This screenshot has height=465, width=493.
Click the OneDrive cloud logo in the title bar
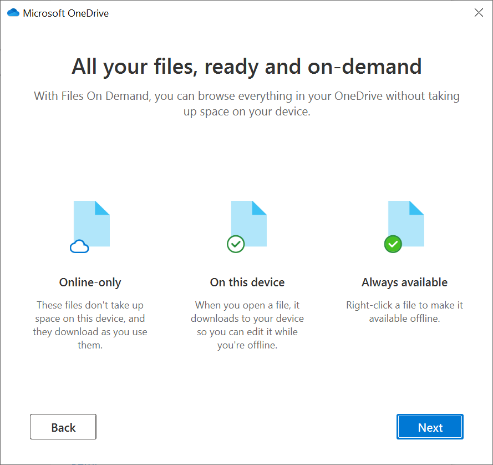pos(12,12)
